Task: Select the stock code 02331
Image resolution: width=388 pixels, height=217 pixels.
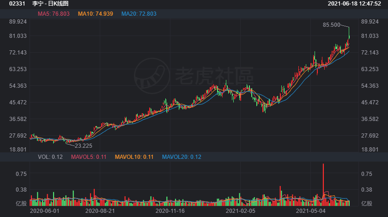Action: coord(10,4)
